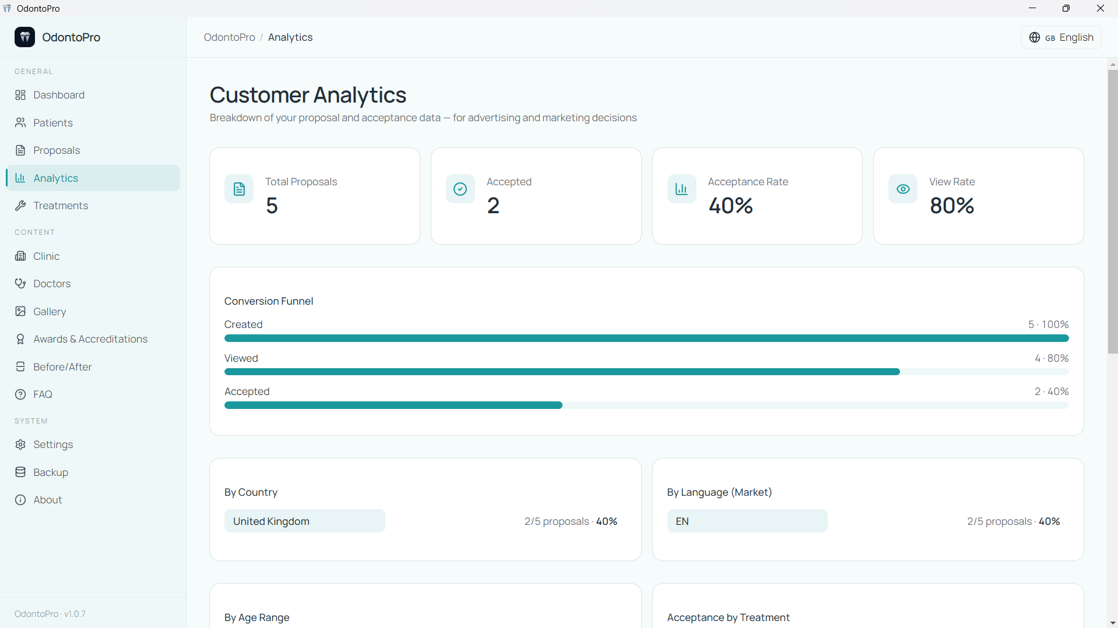1118x628 pixels.
Task: Click the Treatments wrench icon
Action: click(x=20, y=206)
